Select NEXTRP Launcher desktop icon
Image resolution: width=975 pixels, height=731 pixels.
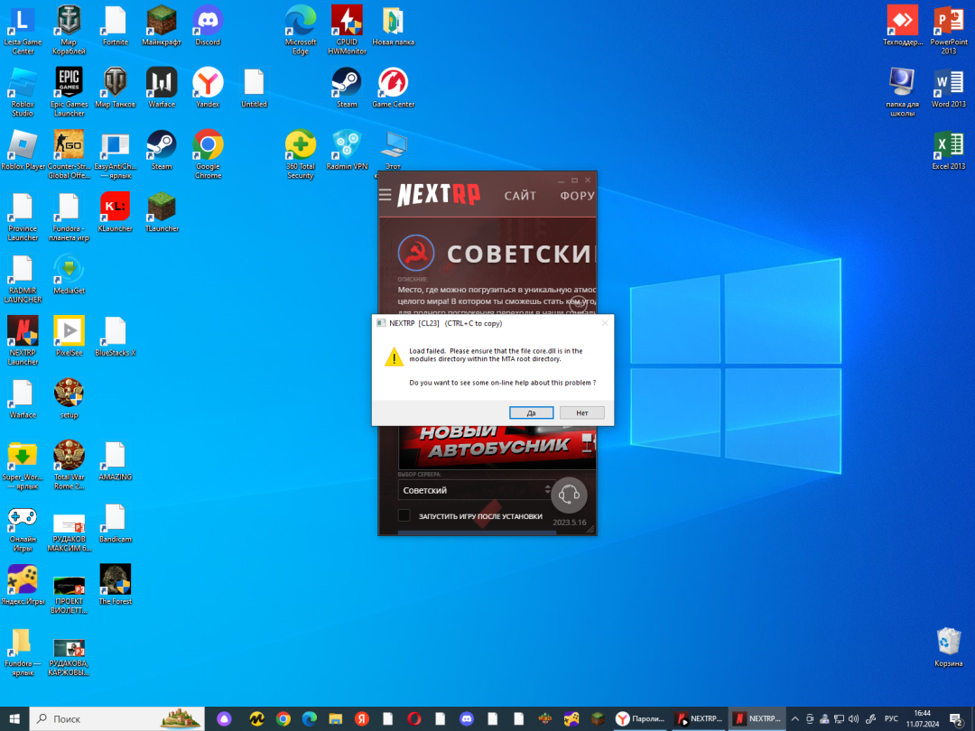[x=23, y=340]
